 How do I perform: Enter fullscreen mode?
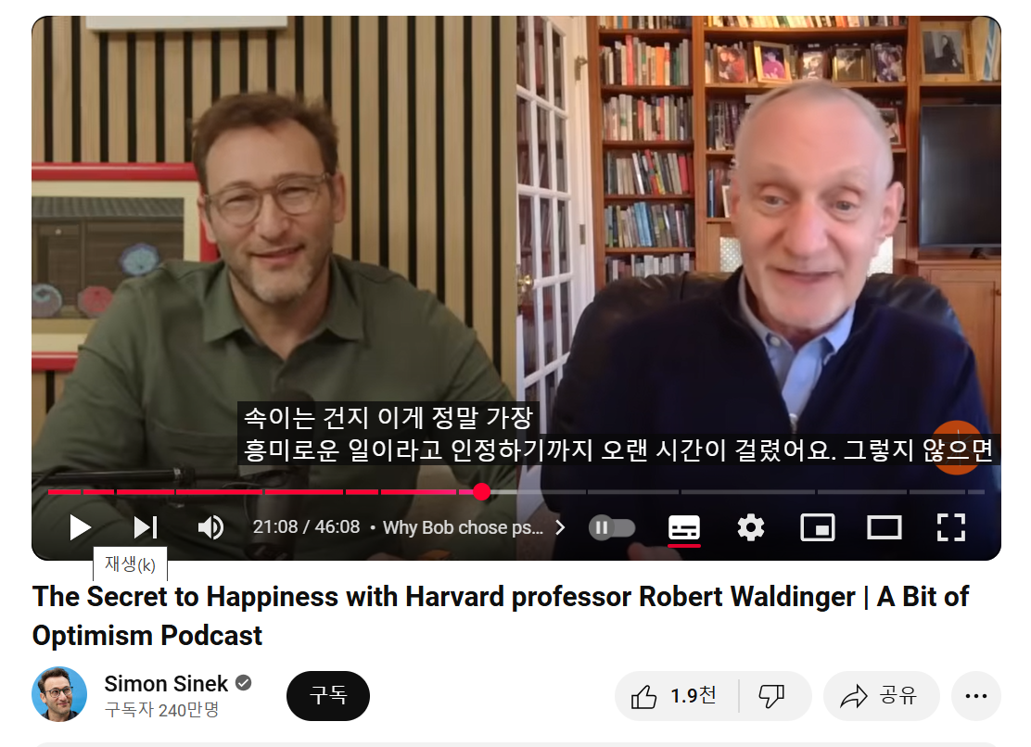click(x=950, y=527)
